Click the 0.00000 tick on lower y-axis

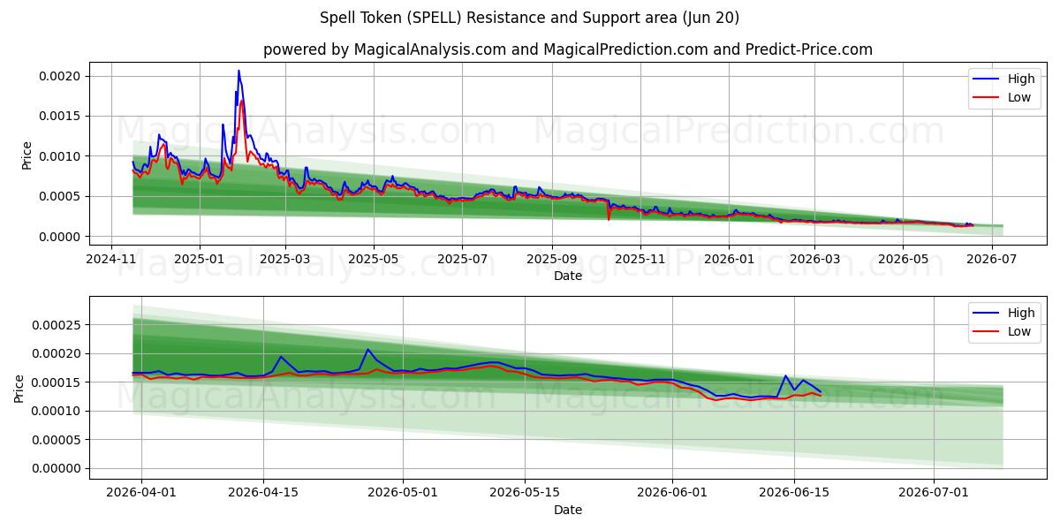[57, 468]
